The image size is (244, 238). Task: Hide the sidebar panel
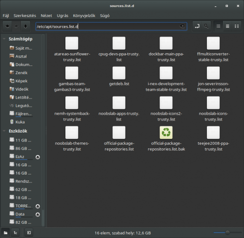tap(29, 233)
